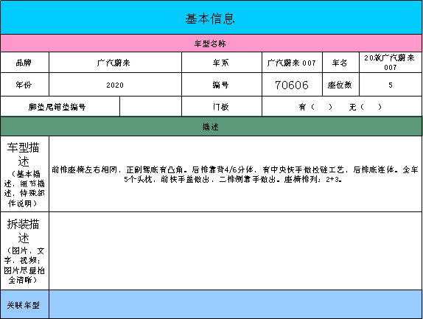Click the empty 拆装描述 content cell

point(235,250)
